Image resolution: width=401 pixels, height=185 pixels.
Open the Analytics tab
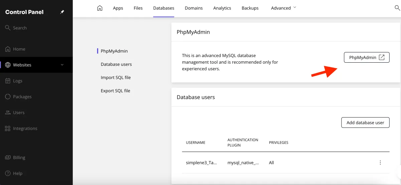tap(222, 8)
